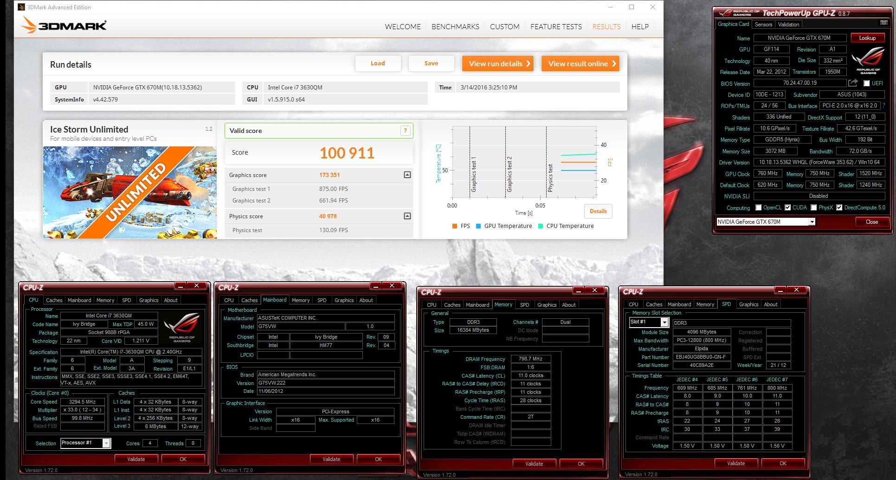The image size is (896, 480).
Task: Open the HELP menu in 3DMark
Action: 640,27
